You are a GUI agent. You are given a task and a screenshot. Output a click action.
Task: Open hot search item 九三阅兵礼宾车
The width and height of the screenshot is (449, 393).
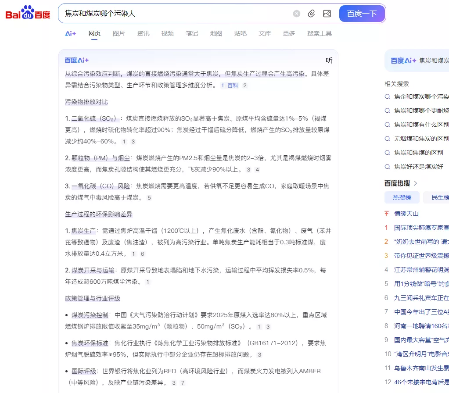click(x=421, y=298)
